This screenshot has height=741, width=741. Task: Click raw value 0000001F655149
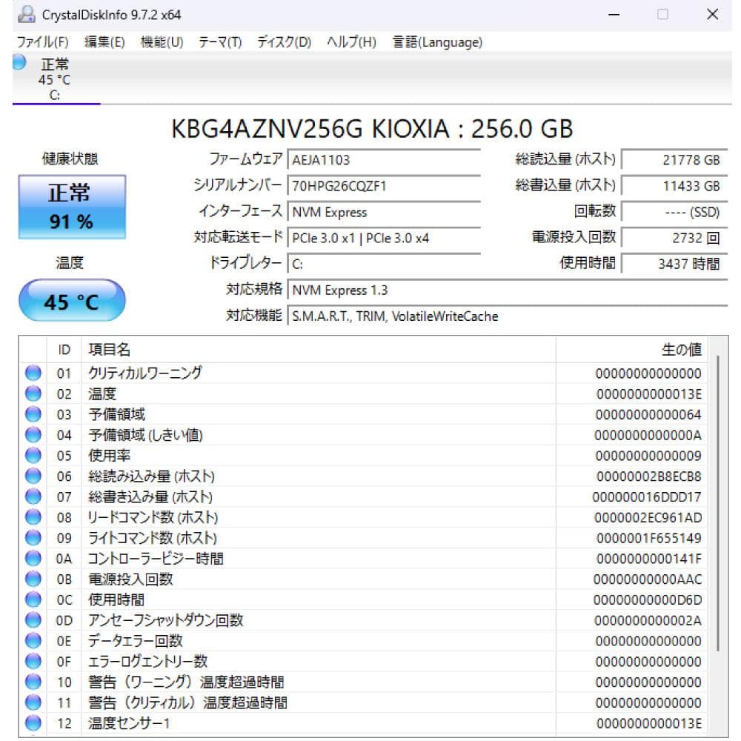point(649,538)
